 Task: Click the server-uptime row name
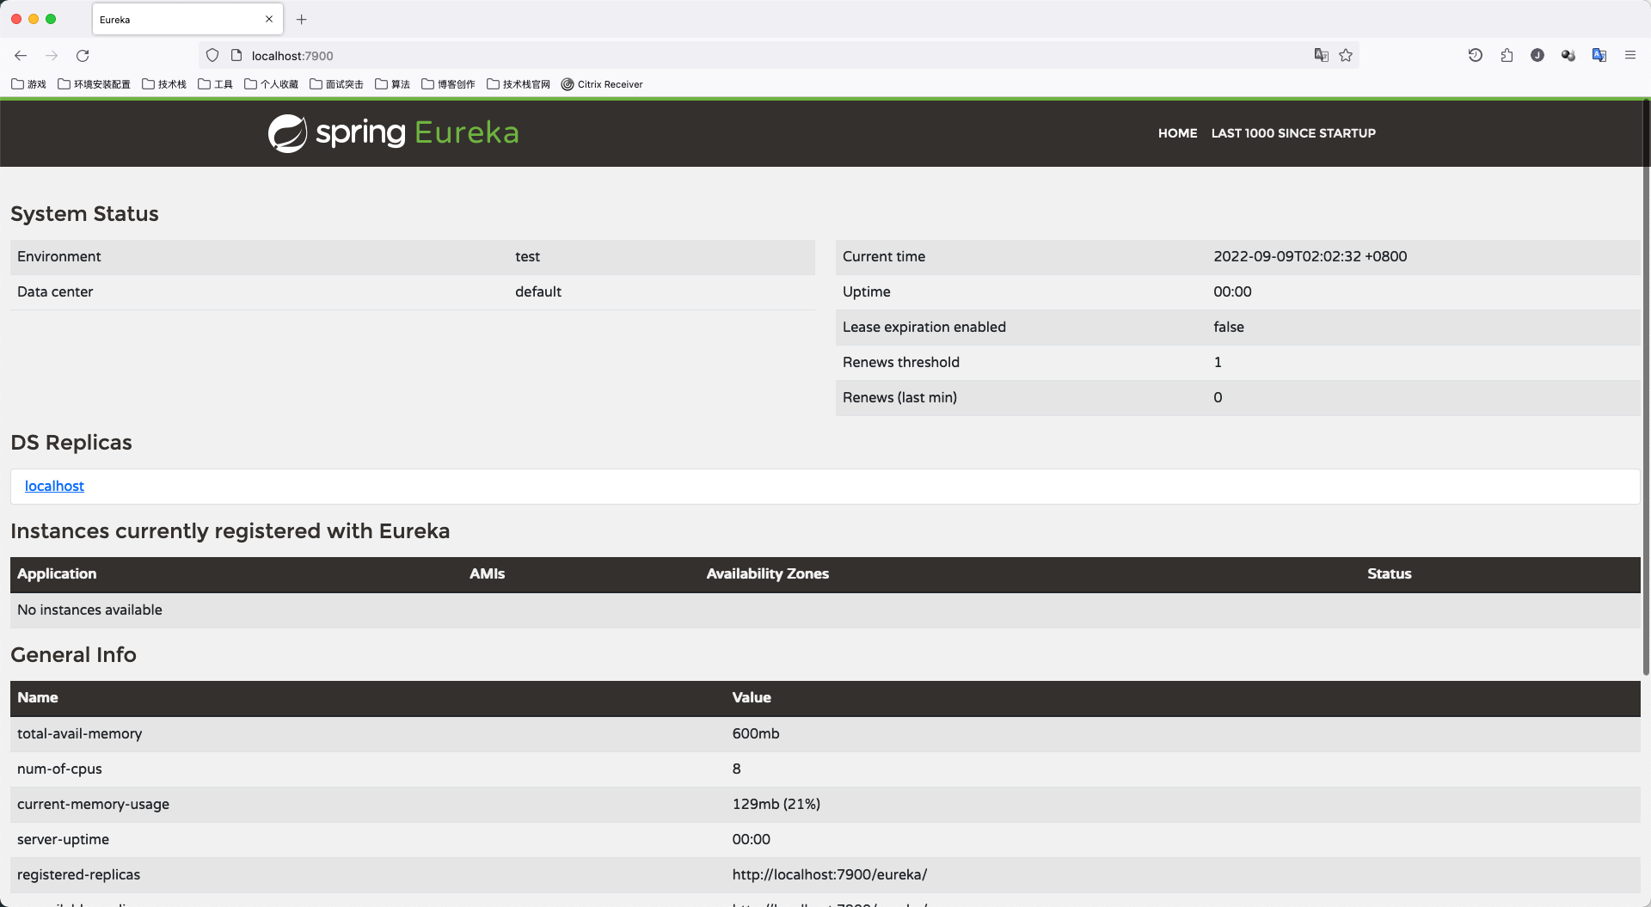63,839
